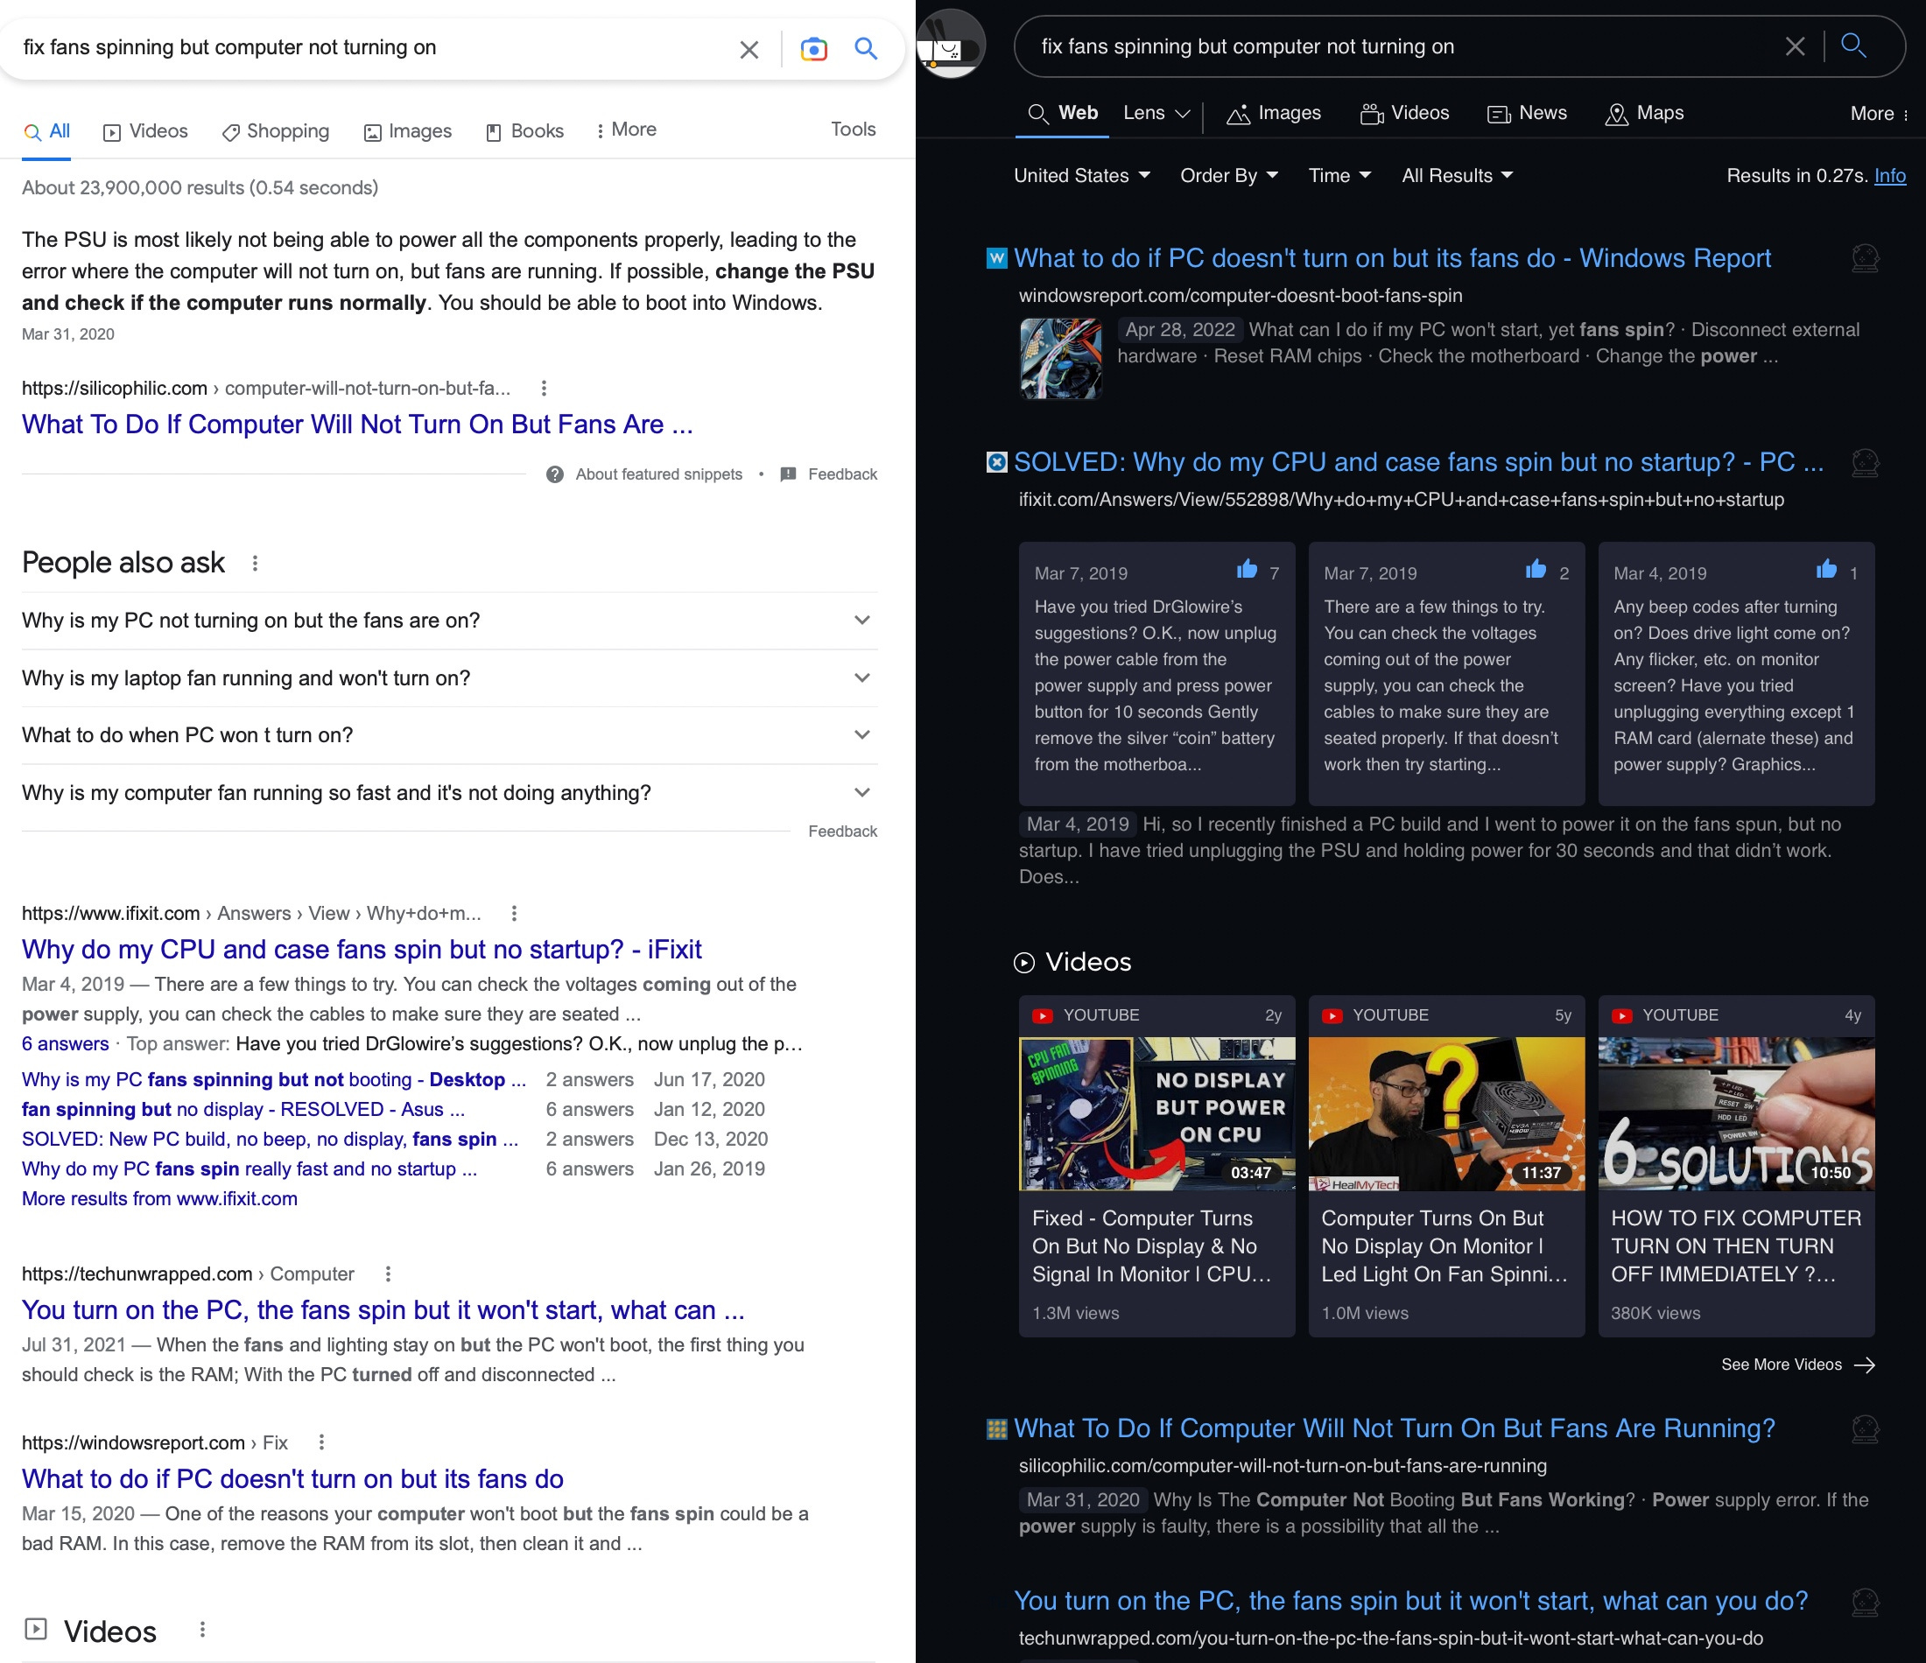The height and width of the screenshot is (1663, 1926).
Task: Open the Google Videos tab
Action: click(145, 131)
